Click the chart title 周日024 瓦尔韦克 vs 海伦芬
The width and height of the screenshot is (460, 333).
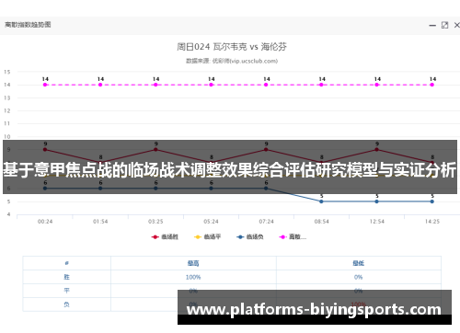(x=232, y=47)
